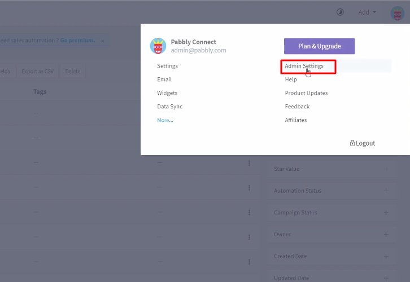The image size is (410, 282).
Task: Dismiss the sales automation banner
Action: [x=103, y=41]
